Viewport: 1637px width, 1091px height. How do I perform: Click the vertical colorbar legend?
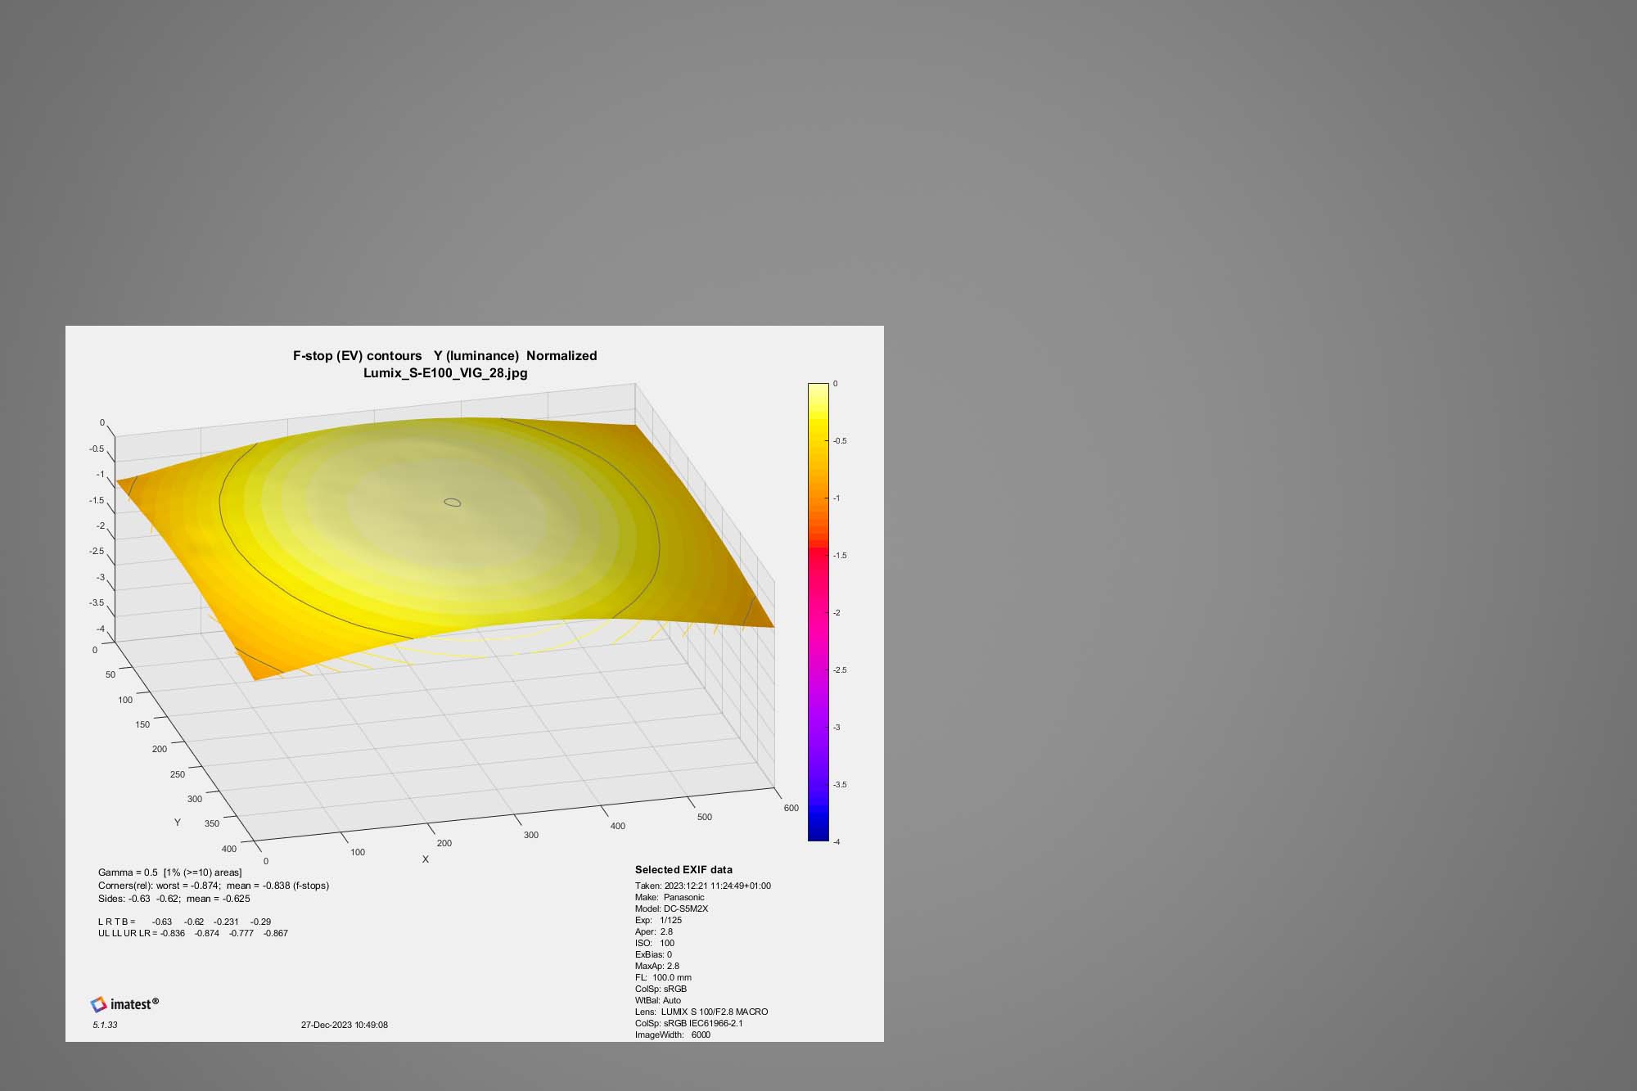point(818,612)
